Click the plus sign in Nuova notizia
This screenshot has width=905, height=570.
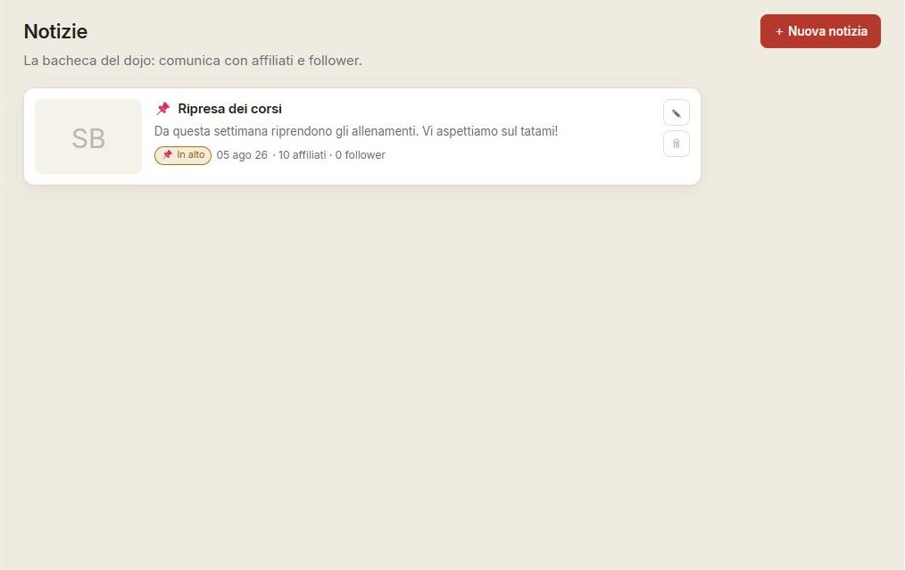[778, 32]
